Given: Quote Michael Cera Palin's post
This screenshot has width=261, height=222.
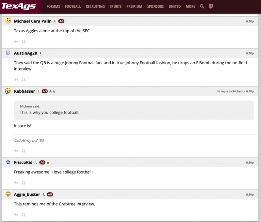Looking at the screenshot, I should coord(24,41).
